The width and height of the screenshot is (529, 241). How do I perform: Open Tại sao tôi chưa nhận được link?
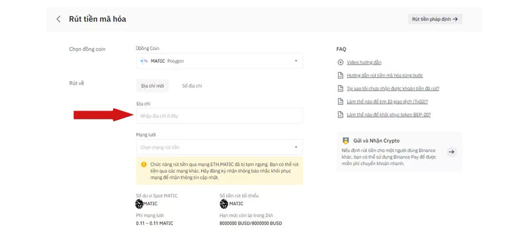tap(393, 88)
